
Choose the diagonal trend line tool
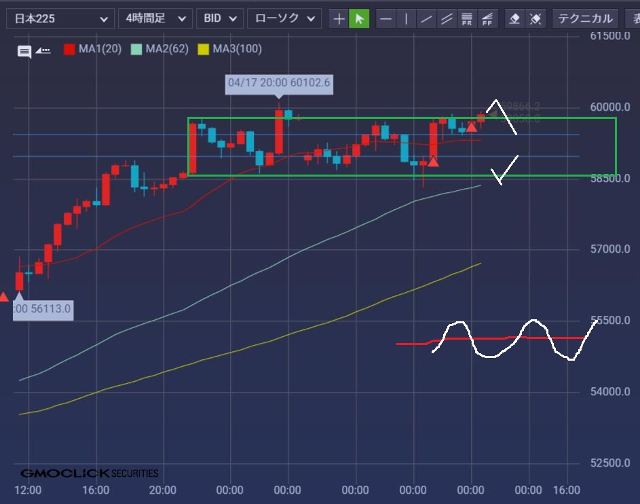pos(426,18)
